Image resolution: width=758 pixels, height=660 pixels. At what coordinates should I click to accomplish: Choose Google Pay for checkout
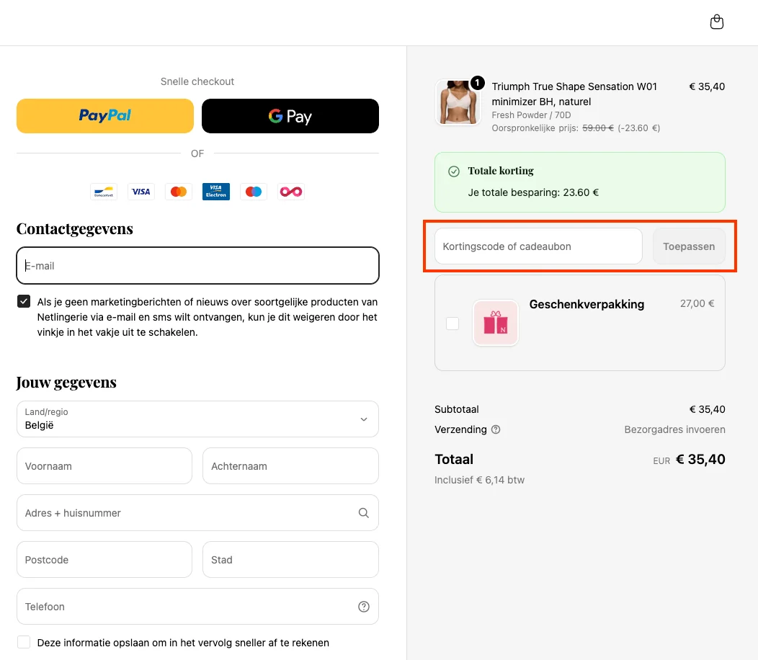click(x=290, y=115)
